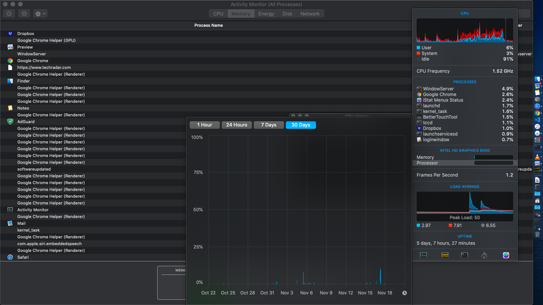Select the 7 Days history range
543x305 pixels.
[x=269, y=125]
